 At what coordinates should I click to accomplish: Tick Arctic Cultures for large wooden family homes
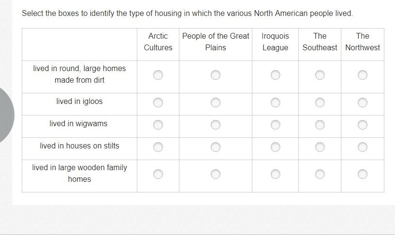pos(158,174)
